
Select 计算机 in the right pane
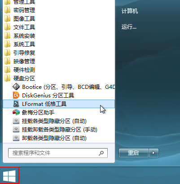pos(130,11)
